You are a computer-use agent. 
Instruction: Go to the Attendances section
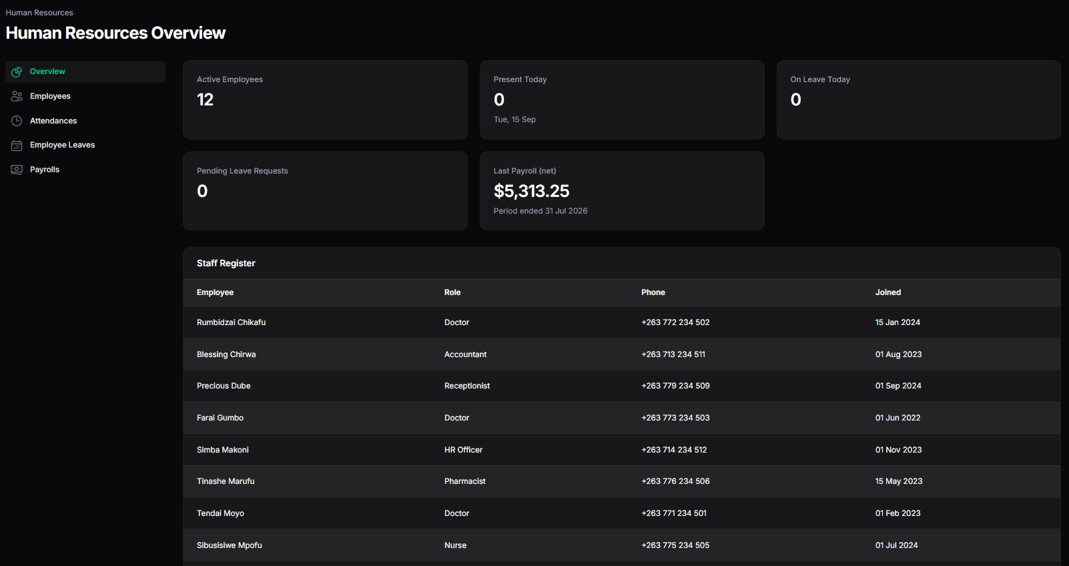pyautogui.click(x=85, y=121)
